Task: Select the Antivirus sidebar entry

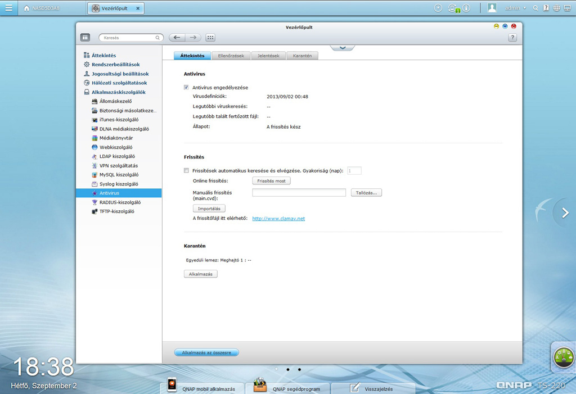Action: 119,193
